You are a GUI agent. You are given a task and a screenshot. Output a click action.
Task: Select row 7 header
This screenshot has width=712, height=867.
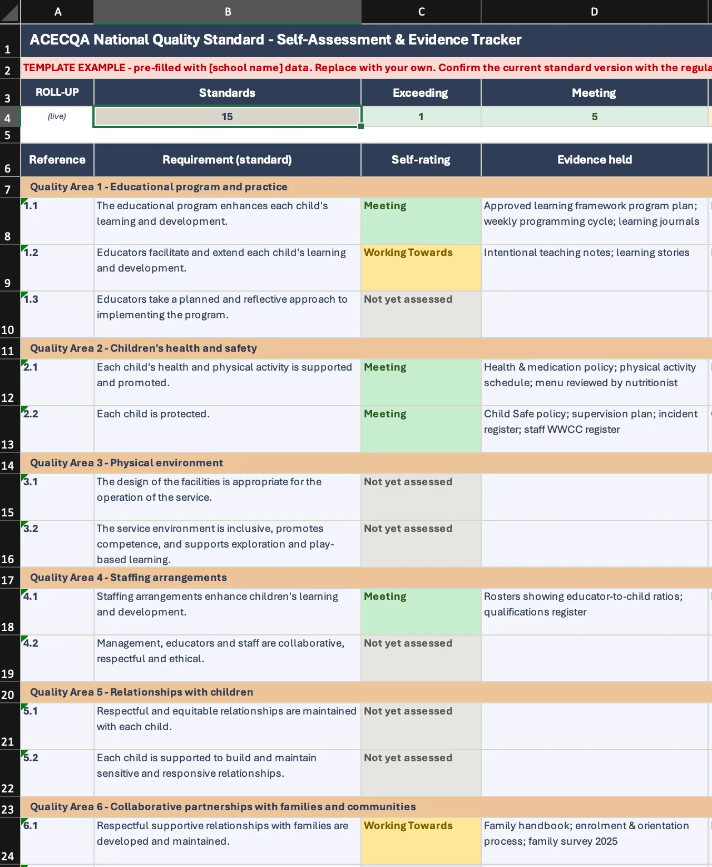tap(10, 188)
